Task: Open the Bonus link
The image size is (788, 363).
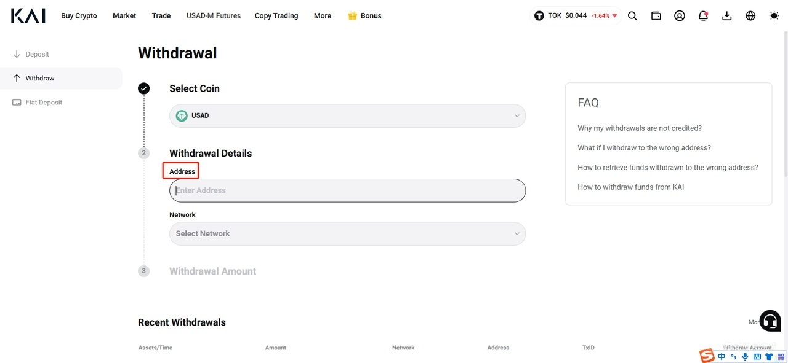Action: [x=364, y=16]
